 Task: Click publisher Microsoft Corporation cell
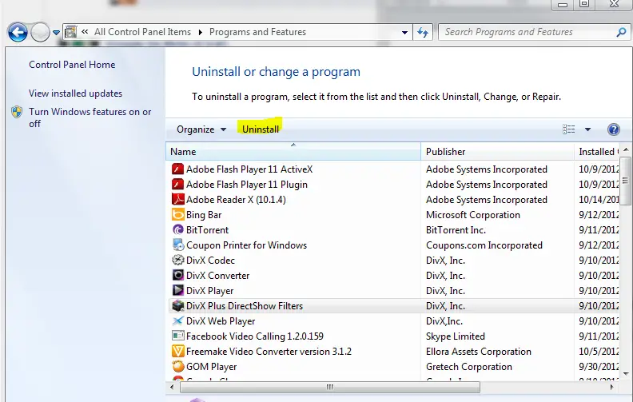472,215
